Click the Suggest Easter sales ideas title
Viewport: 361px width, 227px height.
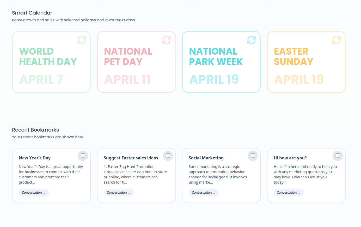(x=131, y=158)
